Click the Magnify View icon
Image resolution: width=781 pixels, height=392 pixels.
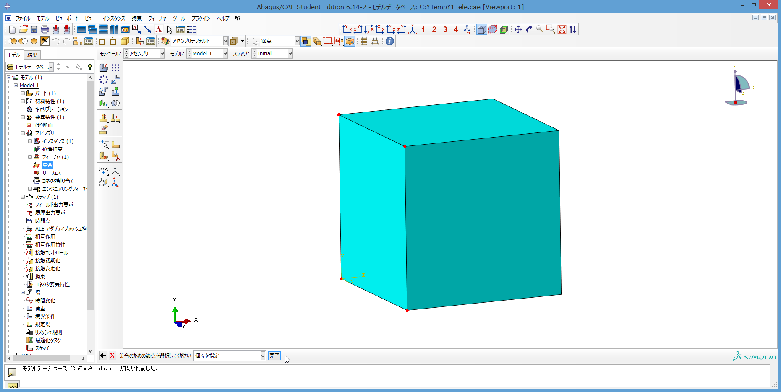(540, 29)
